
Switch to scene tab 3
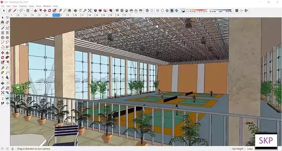[x=28, y=15]
